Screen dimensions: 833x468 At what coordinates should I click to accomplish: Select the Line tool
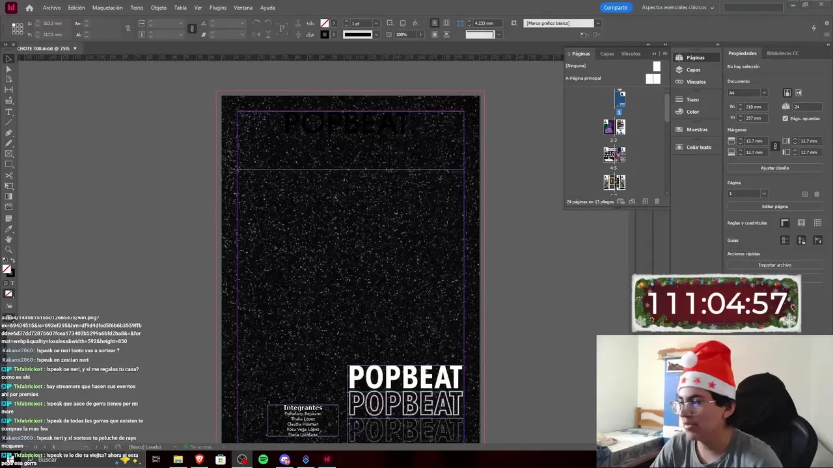point(8,122)
